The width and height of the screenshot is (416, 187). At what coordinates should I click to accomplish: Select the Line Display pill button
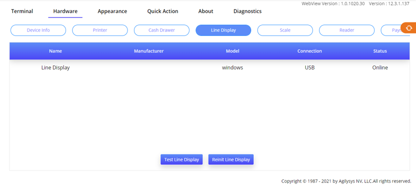pos(223,30)
